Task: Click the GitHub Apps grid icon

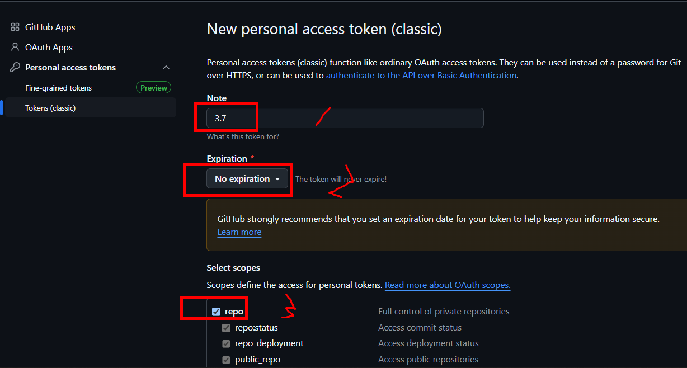Action: click(x=15, y=27)
